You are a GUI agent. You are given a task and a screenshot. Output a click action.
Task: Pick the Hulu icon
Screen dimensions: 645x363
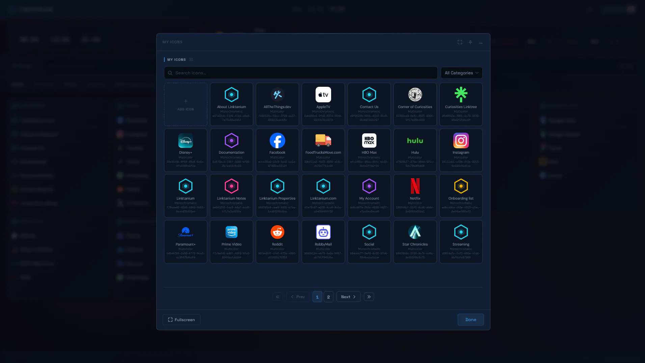pyautogui.click(x=415, y=150)
